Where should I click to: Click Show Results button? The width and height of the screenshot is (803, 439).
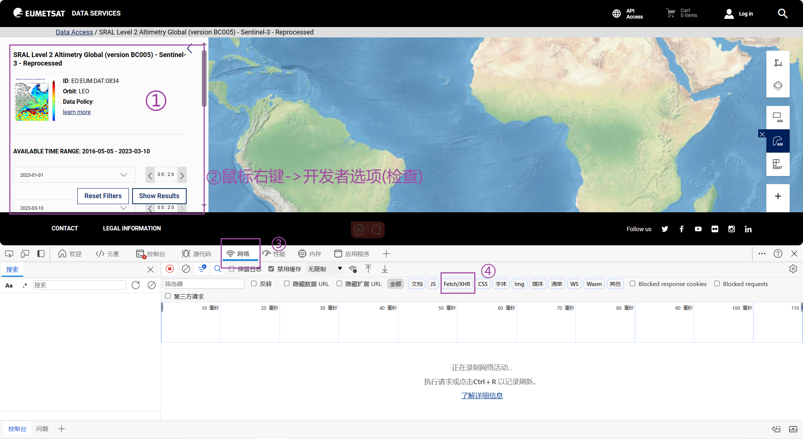click(159, 195)
